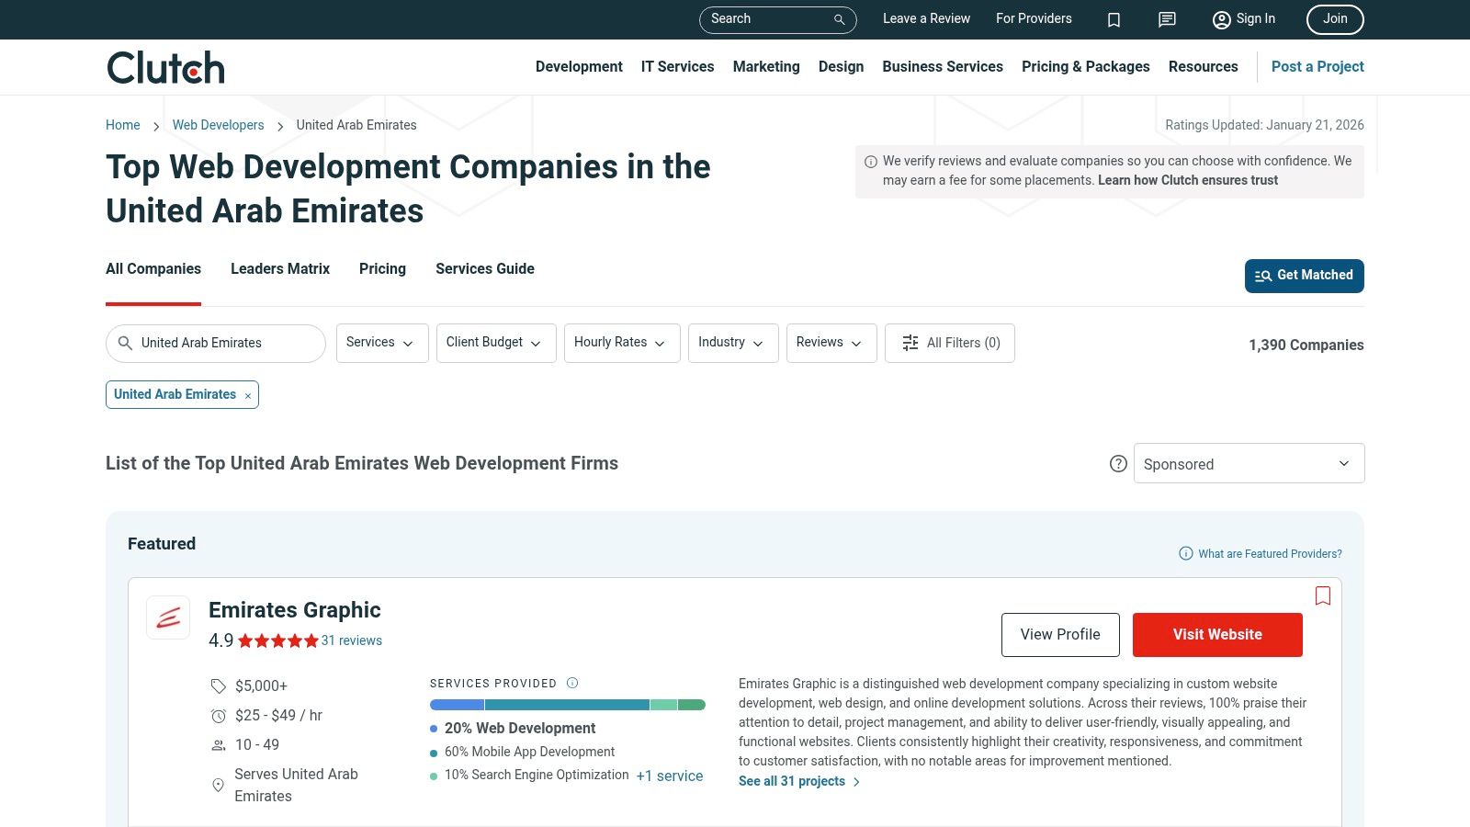Click the location pin icon on company card
Screen dimensions: 1470x827
pos(218,785)
